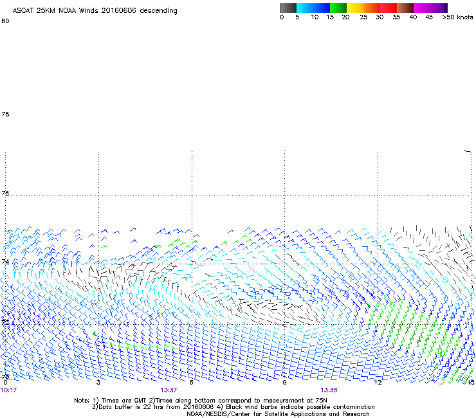Pick the brown 35-40 knots legend segment
Screen dimensions: 476x418
(x=405, y=8)
